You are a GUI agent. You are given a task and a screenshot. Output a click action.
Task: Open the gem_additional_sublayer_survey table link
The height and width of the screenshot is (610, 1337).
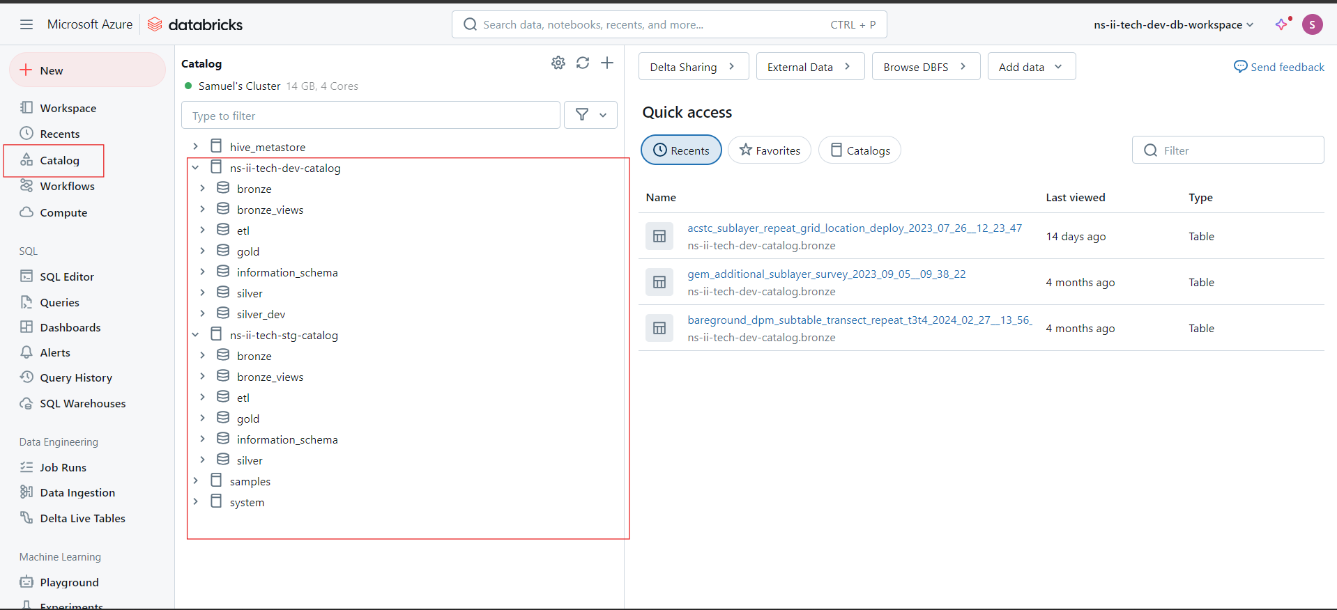[827, 274]
